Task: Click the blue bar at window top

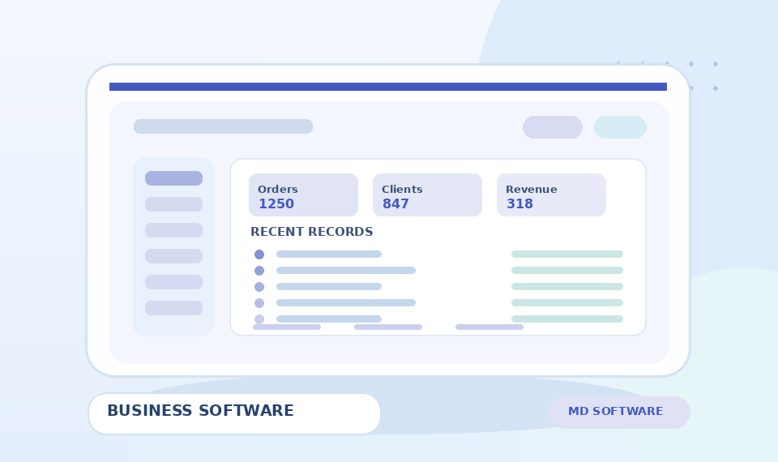Action: point(388,87)
